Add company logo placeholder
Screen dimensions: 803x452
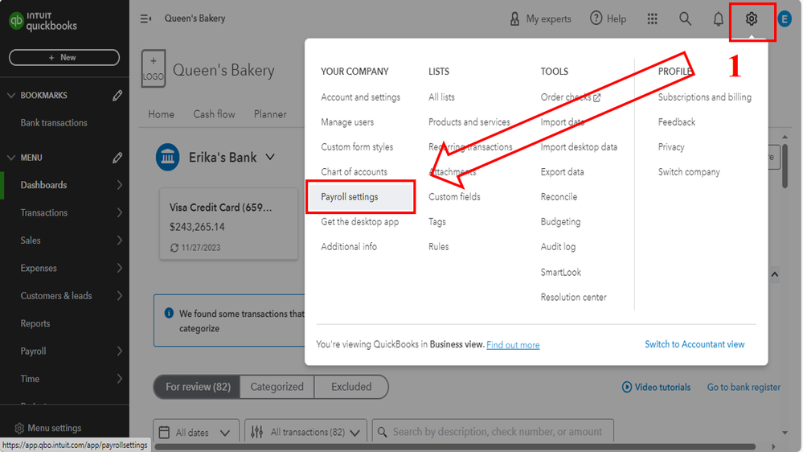pos(153,68)
